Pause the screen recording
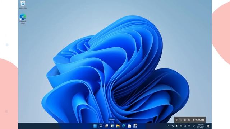This screenshot has height=129, width=230. pos(181,120)
